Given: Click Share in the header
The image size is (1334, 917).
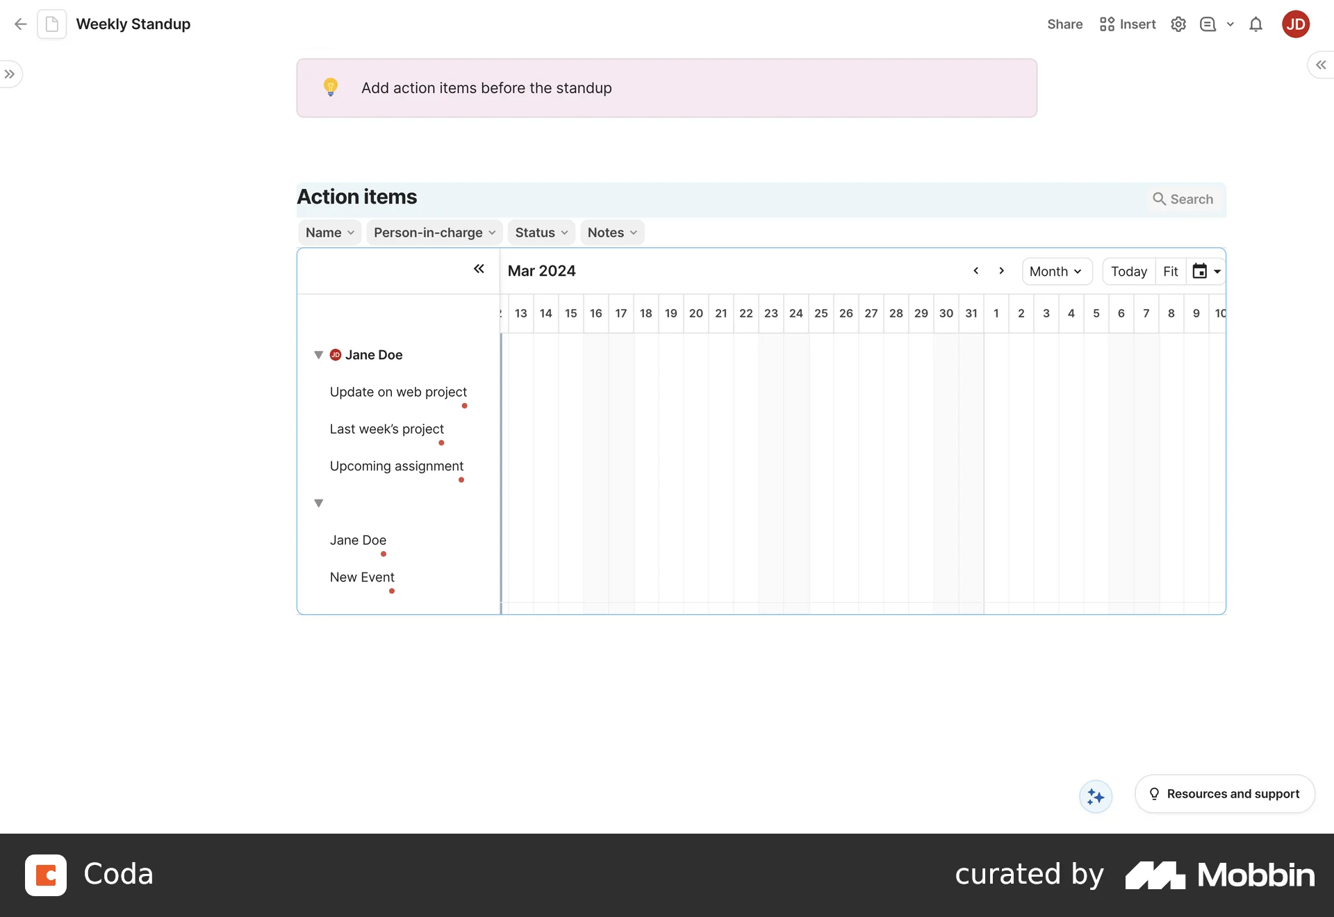Looking at the screenshot, I should pos(1064,24).
